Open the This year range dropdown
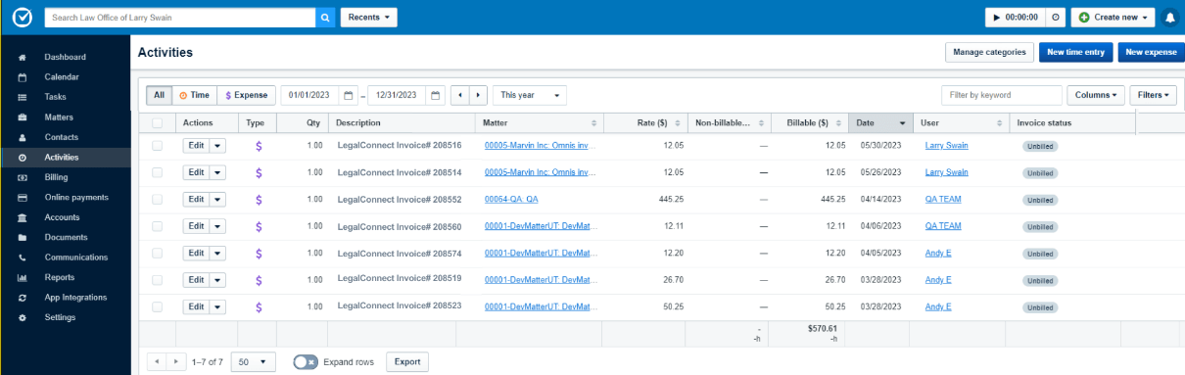The width and height of the screenshot is (1185, 375). tap(530, 95)
